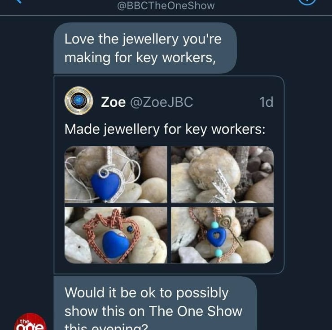Tap 'Made jewellery for key workers:' tweet text
The height and width of the screenshot is (330, 332).
[x=165, y=129]
